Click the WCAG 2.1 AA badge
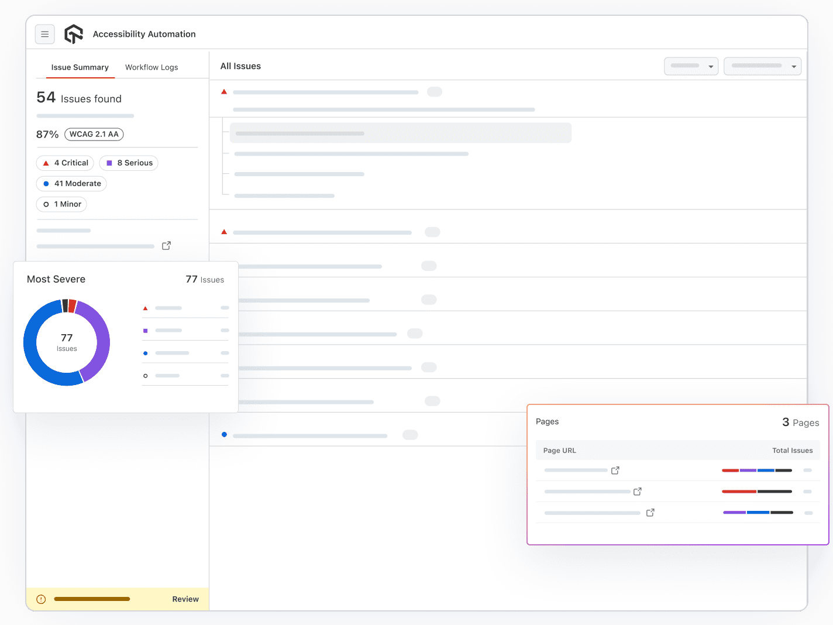Viewport: 833px width, 625px height. click(x=94, y=134)
